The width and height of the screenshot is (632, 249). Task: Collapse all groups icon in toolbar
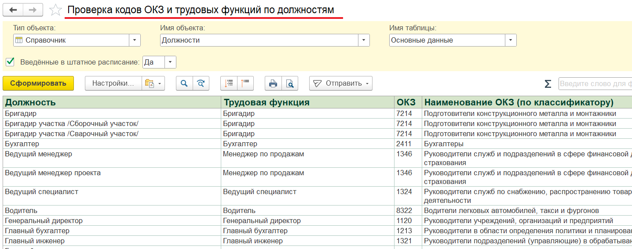click(245, 83)
